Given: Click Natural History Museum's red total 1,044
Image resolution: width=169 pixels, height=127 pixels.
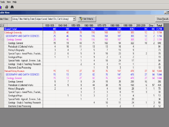Looking at the screenshot, I should point(159,71).
